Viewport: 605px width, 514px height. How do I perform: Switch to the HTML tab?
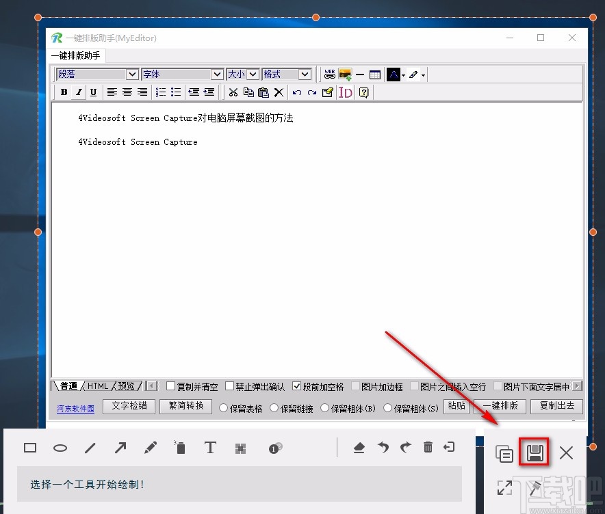[x=98, y=385]
